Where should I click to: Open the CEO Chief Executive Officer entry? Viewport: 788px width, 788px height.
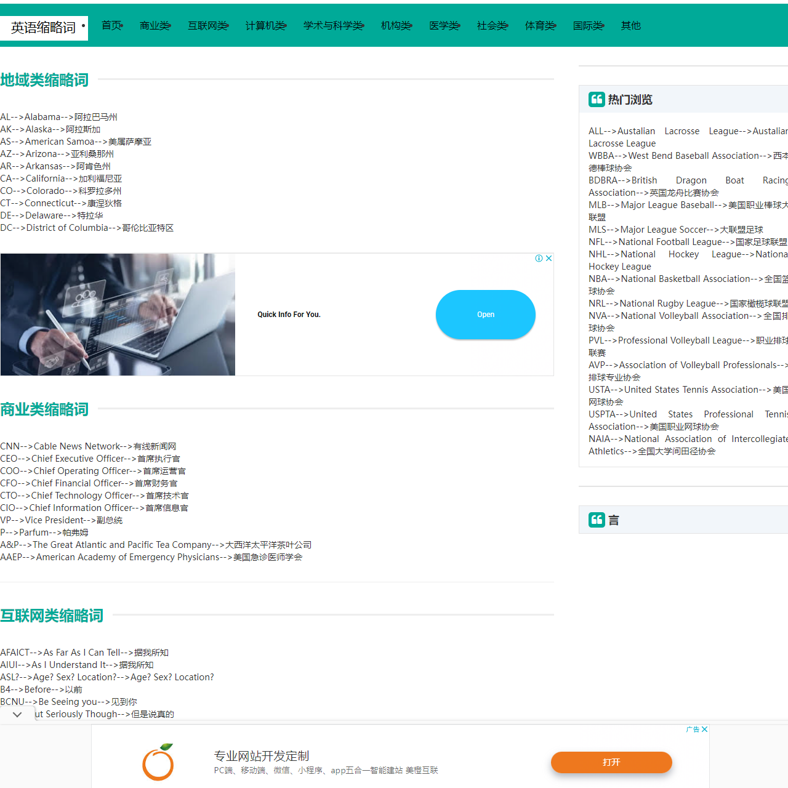(90, 459)
